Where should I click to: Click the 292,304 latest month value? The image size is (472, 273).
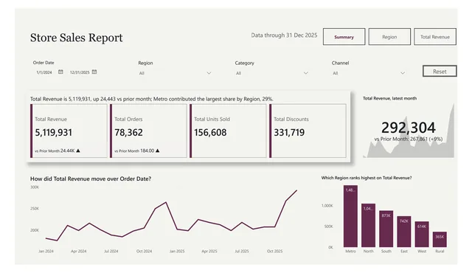pos(408,128)
